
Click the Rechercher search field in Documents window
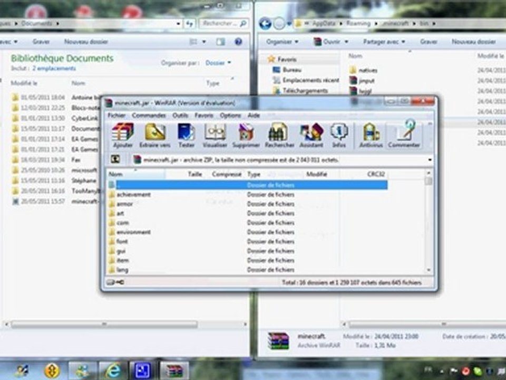click(x=225, y=24)
